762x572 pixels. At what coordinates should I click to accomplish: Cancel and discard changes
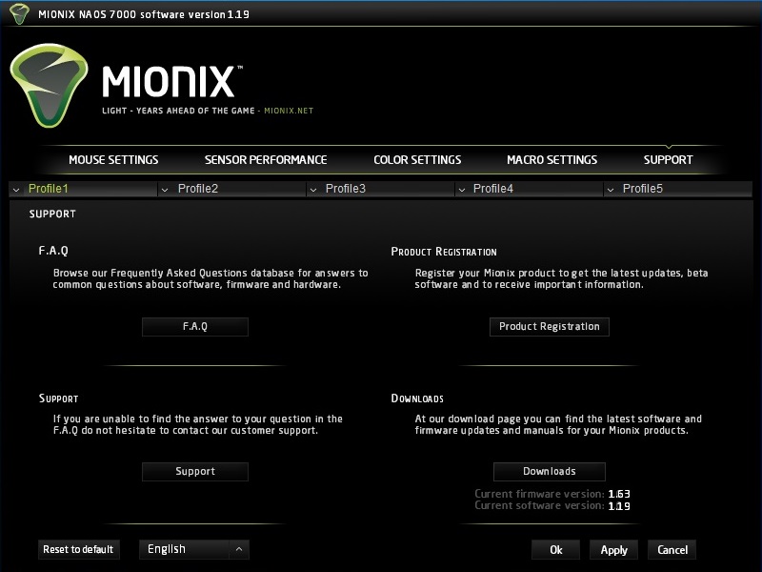(672, 550)
